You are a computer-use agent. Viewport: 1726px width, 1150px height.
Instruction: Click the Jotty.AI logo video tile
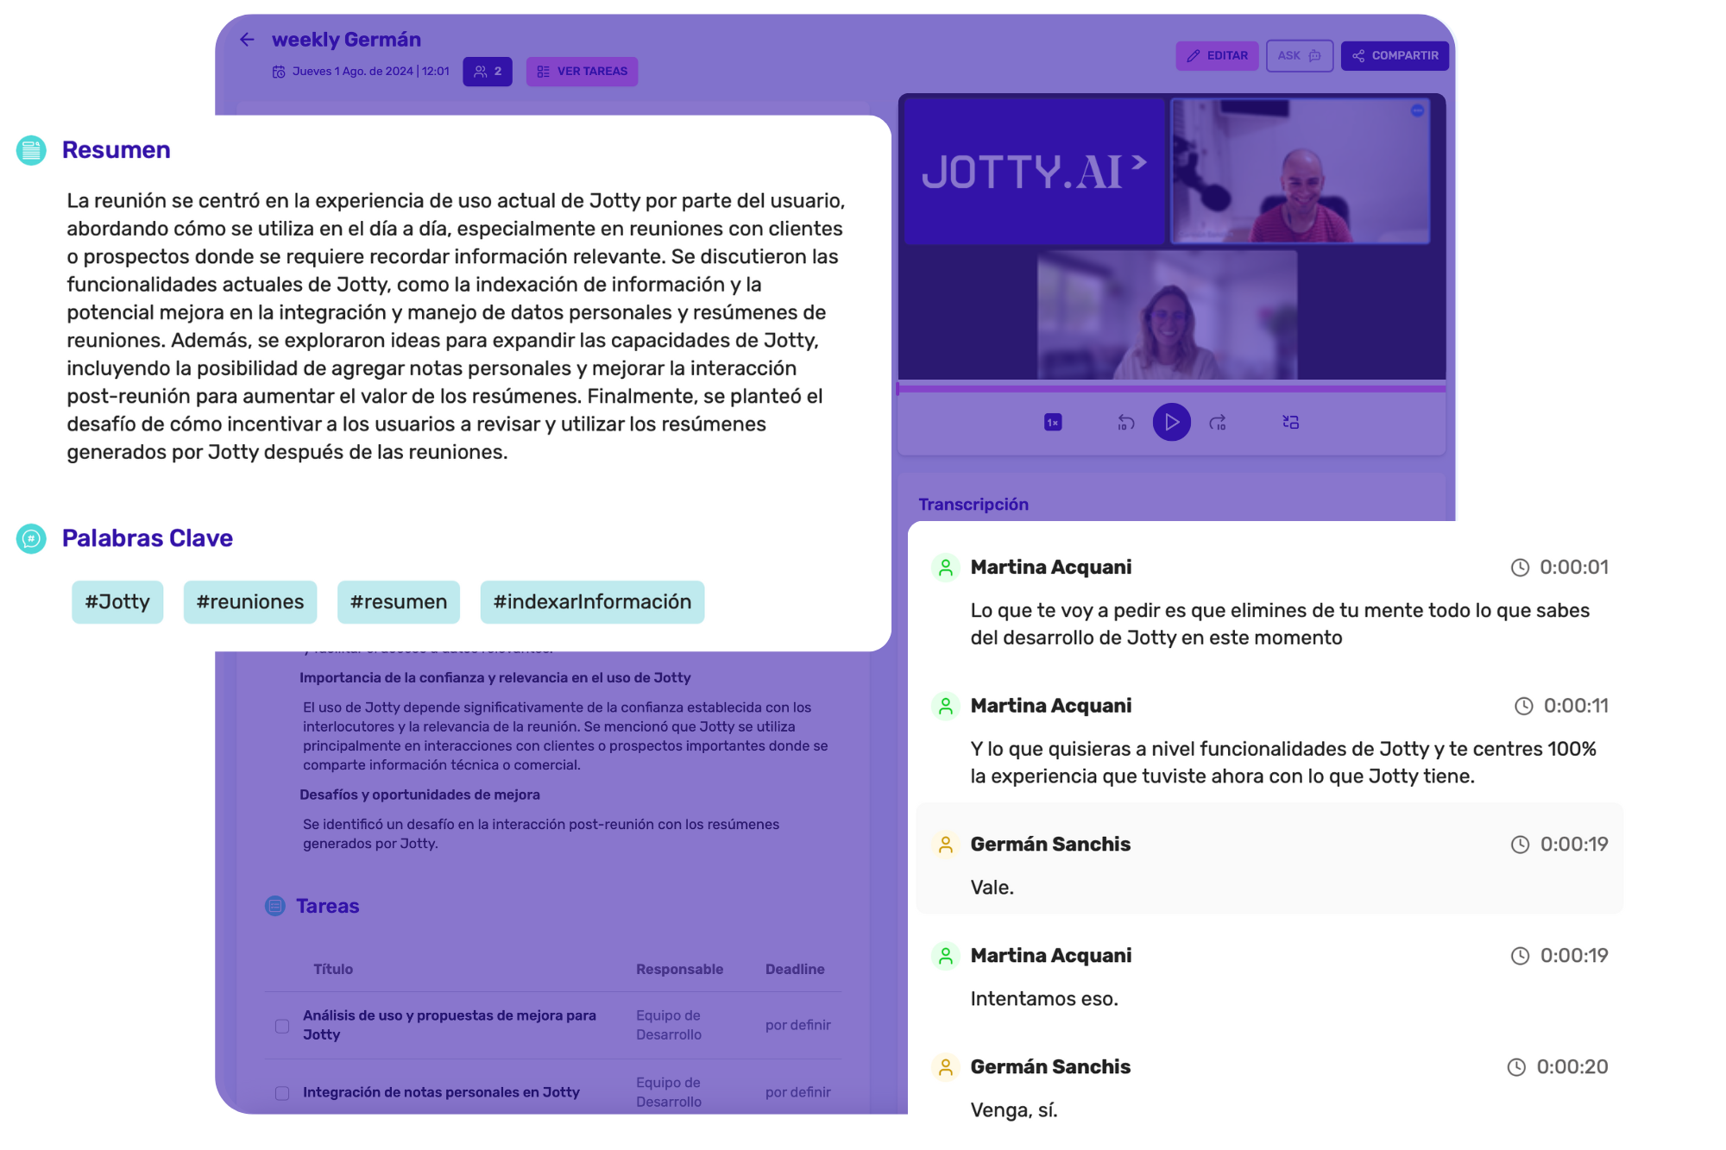click(x=1034, y=171)
